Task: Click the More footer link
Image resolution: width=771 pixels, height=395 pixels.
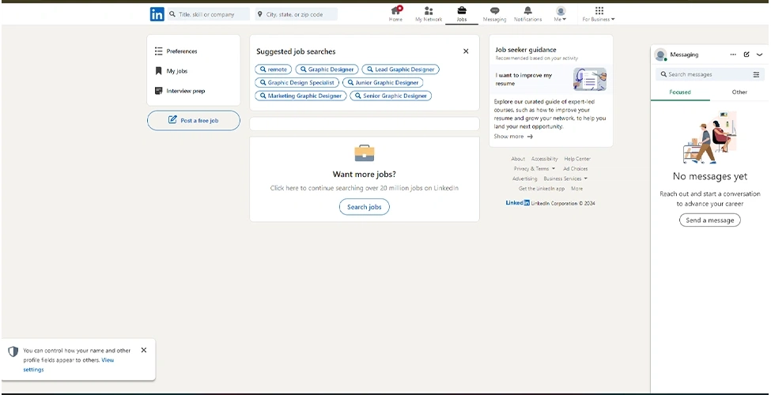Action: point(576,189)
